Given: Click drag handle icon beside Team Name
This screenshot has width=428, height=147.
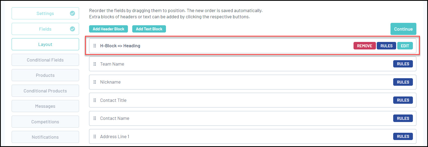Looking at the screenshot, I should tap(95, 64).
